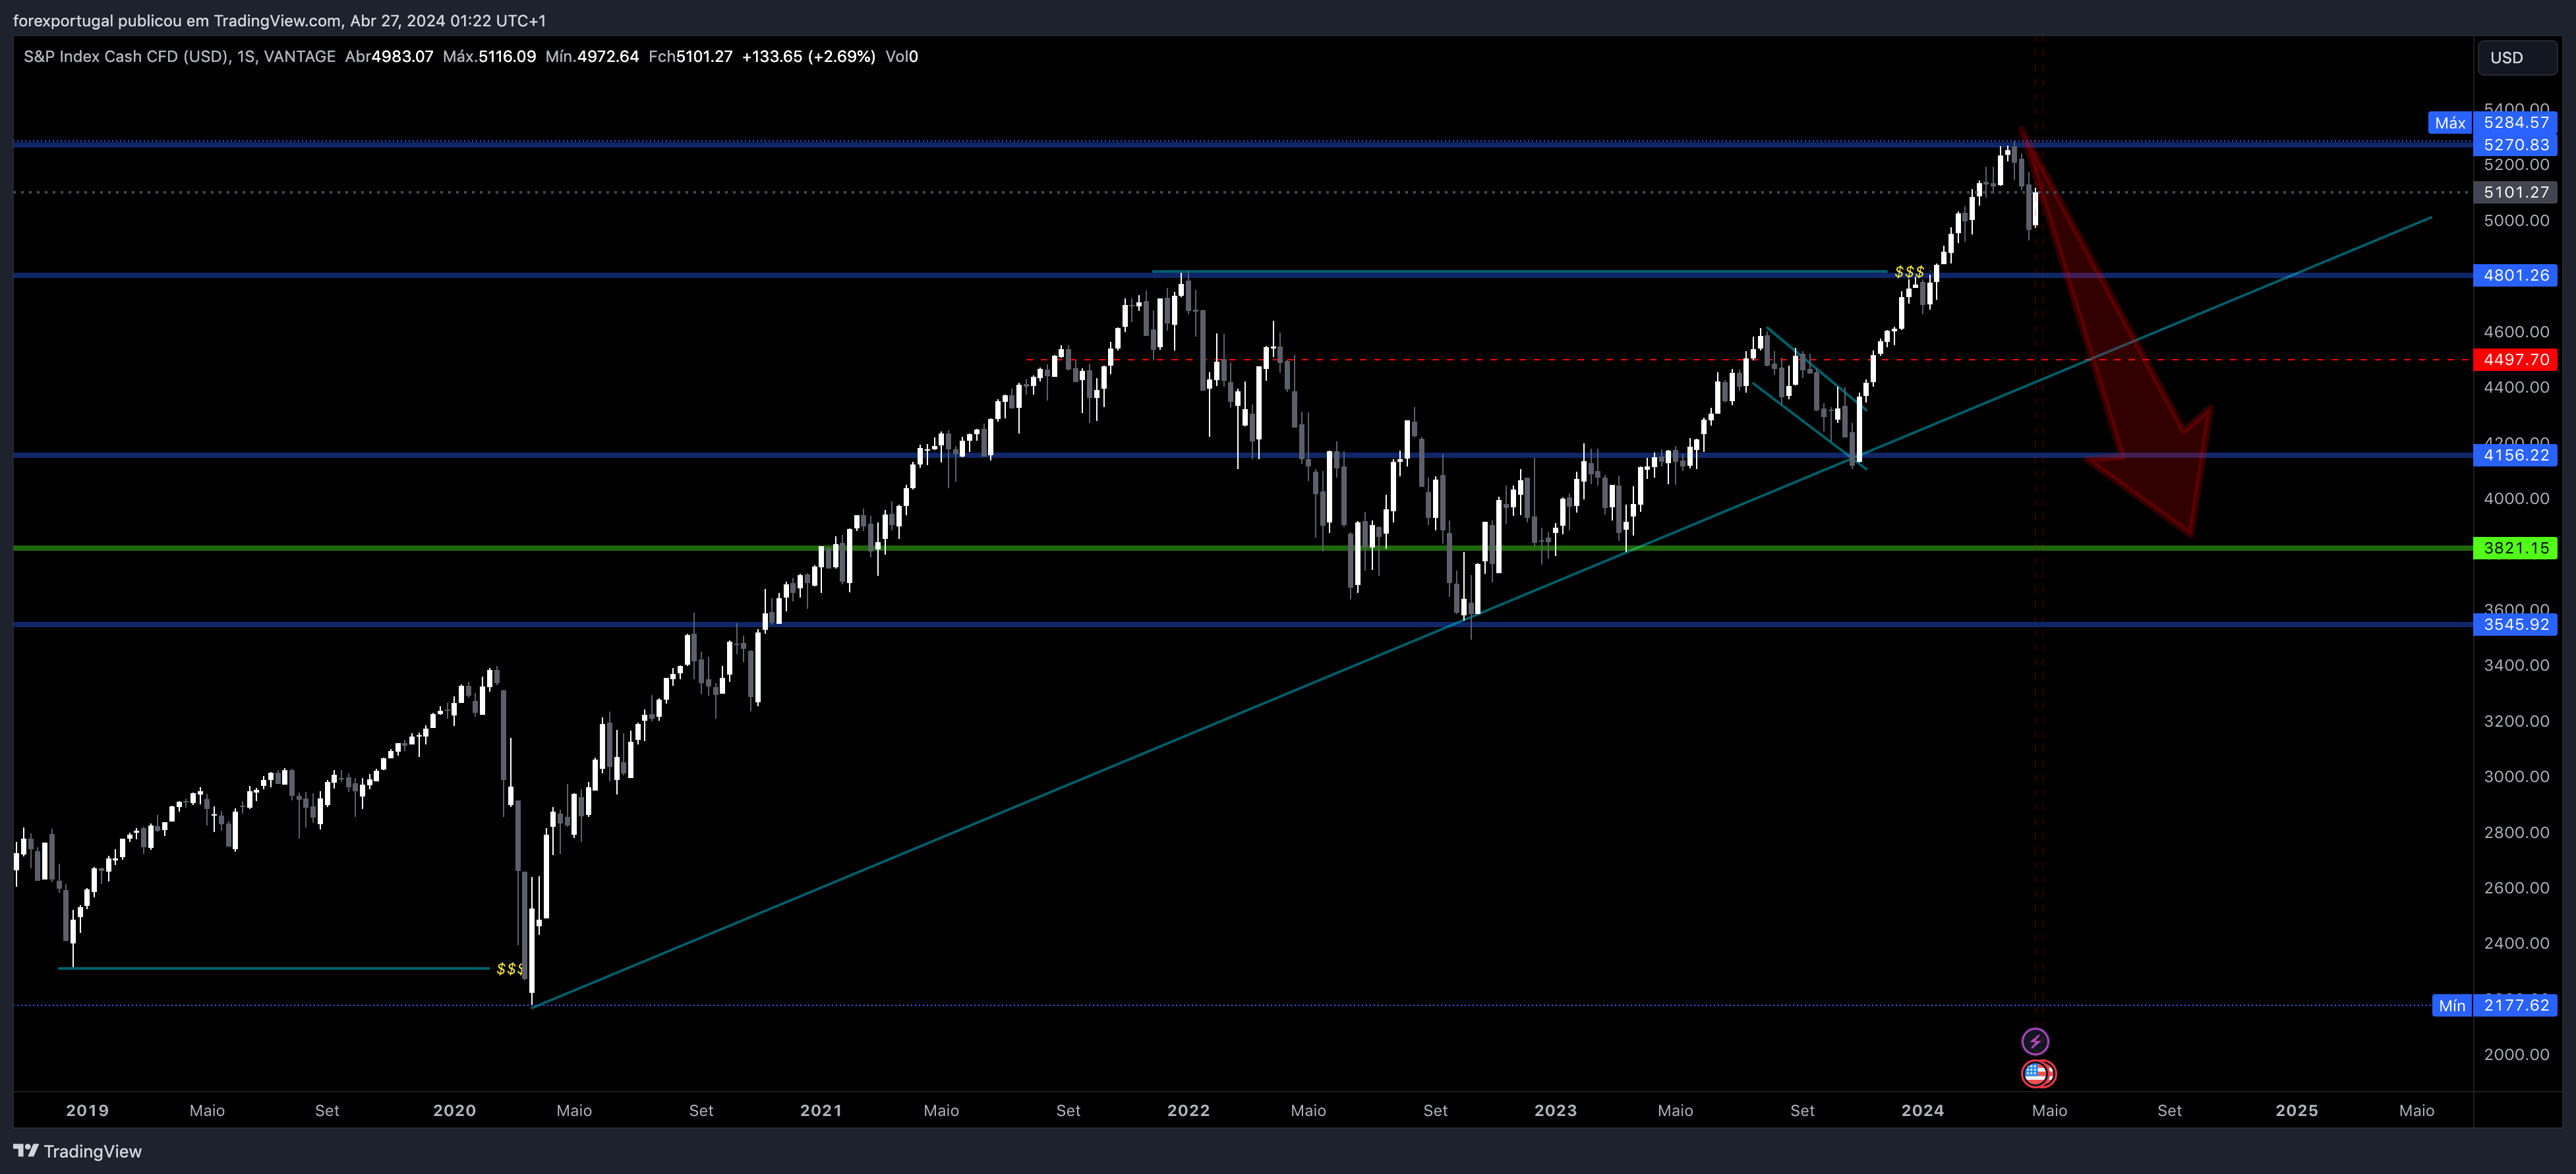This screenshot has height=1174, width=2576.
Task: Click the 5270.83 price label
Action: tap(2515, 144)
